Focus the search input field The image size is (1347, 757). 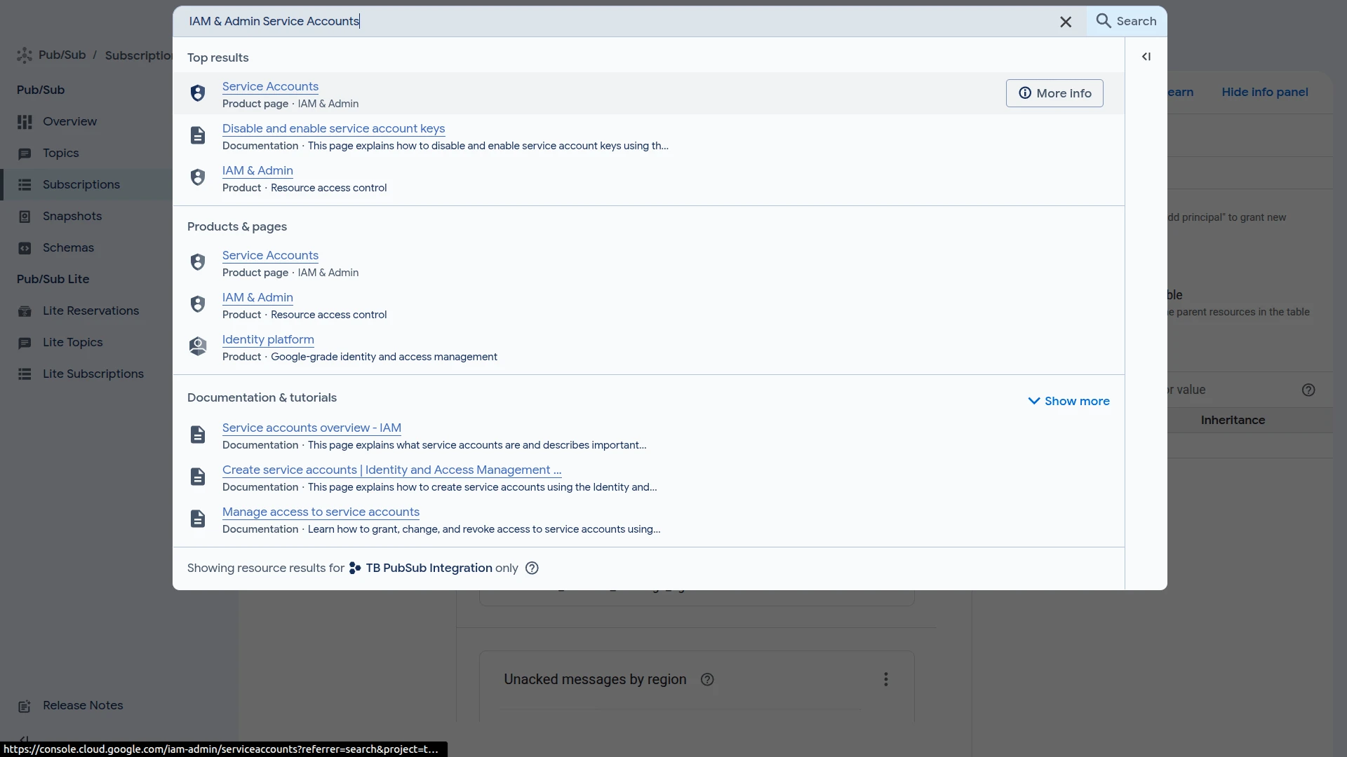[x=617, y=21]
